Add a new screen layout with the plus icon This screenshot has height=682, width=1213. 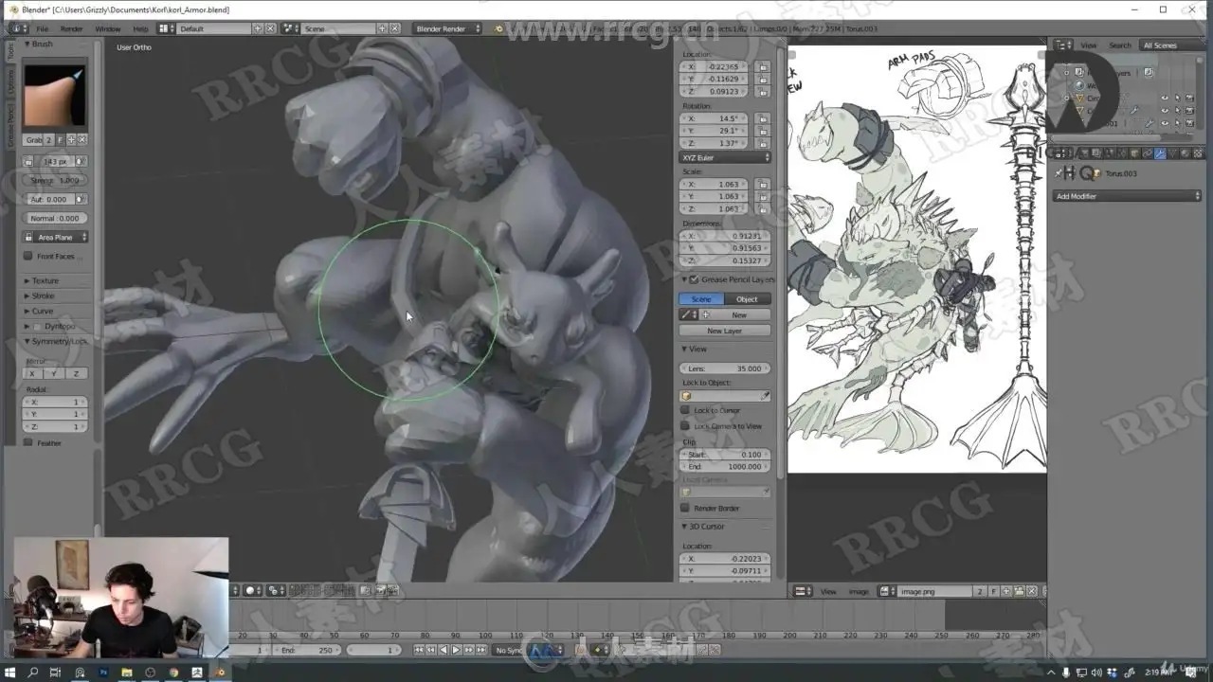(x=258, y=28)
